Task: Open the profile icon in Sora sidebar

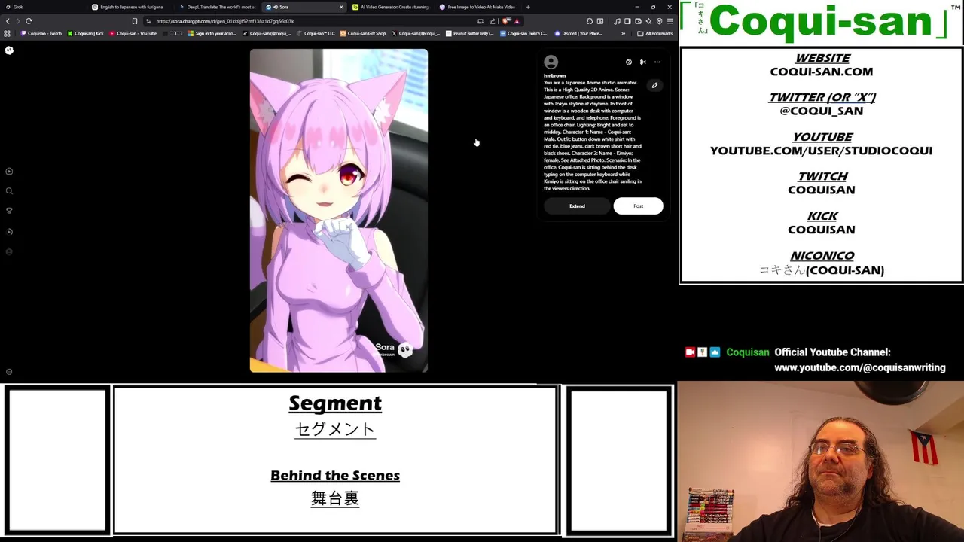Action: click(9, 251)
